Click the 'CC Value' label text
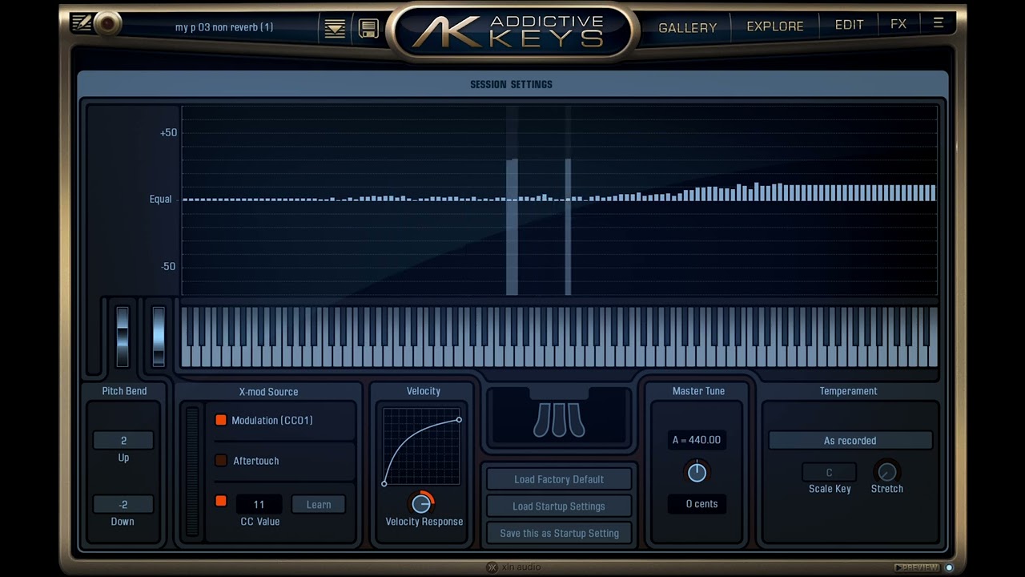1025x577 pixels. (260, 522)
